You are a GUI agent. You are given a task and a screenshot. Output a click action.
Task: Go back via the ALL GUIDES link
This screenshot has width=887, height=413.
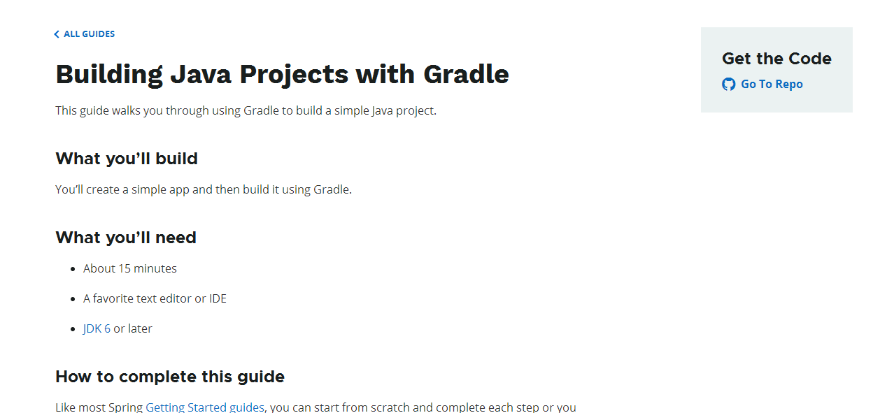pyautogui.click(x=84, y=34)
